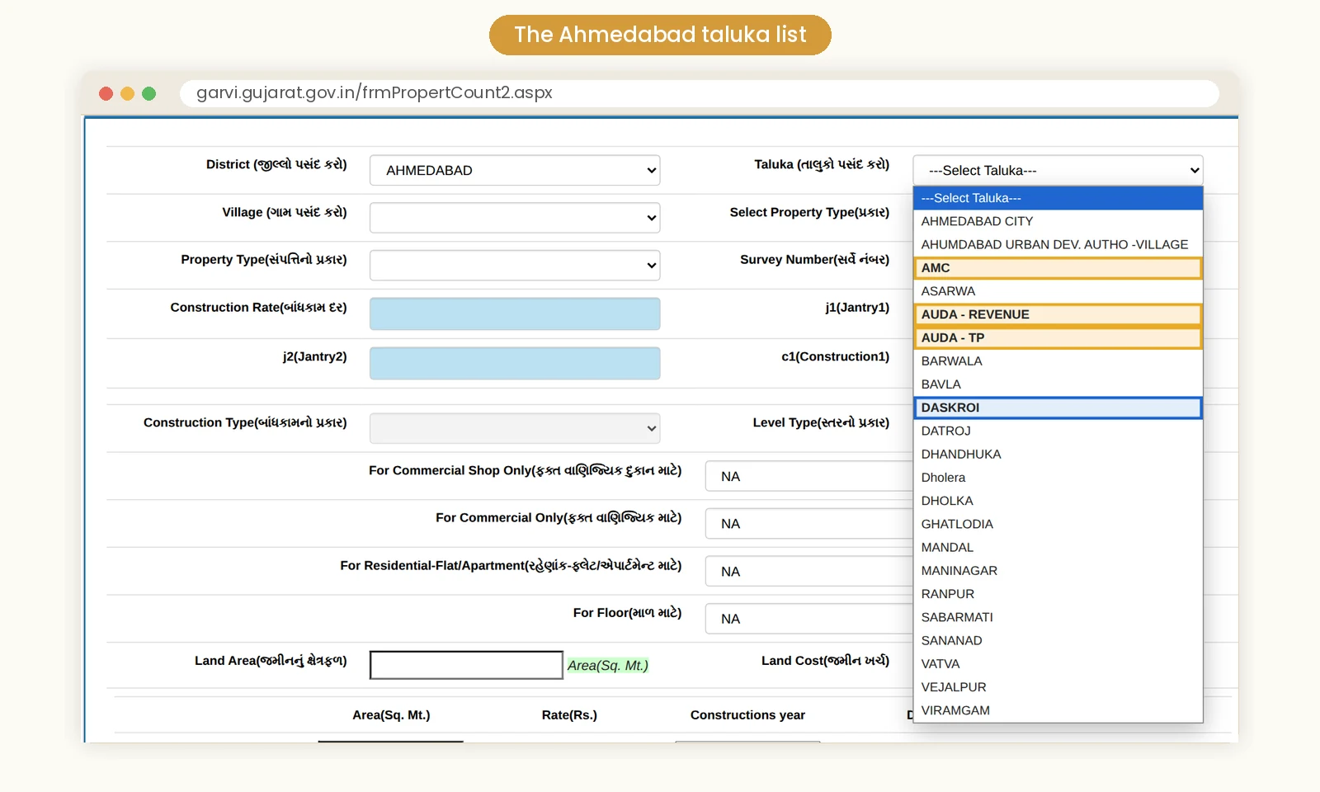Screen dimensions: 1320x792
Task: Pick VIRAMGAM from the taluka list
Action: 1058,710
